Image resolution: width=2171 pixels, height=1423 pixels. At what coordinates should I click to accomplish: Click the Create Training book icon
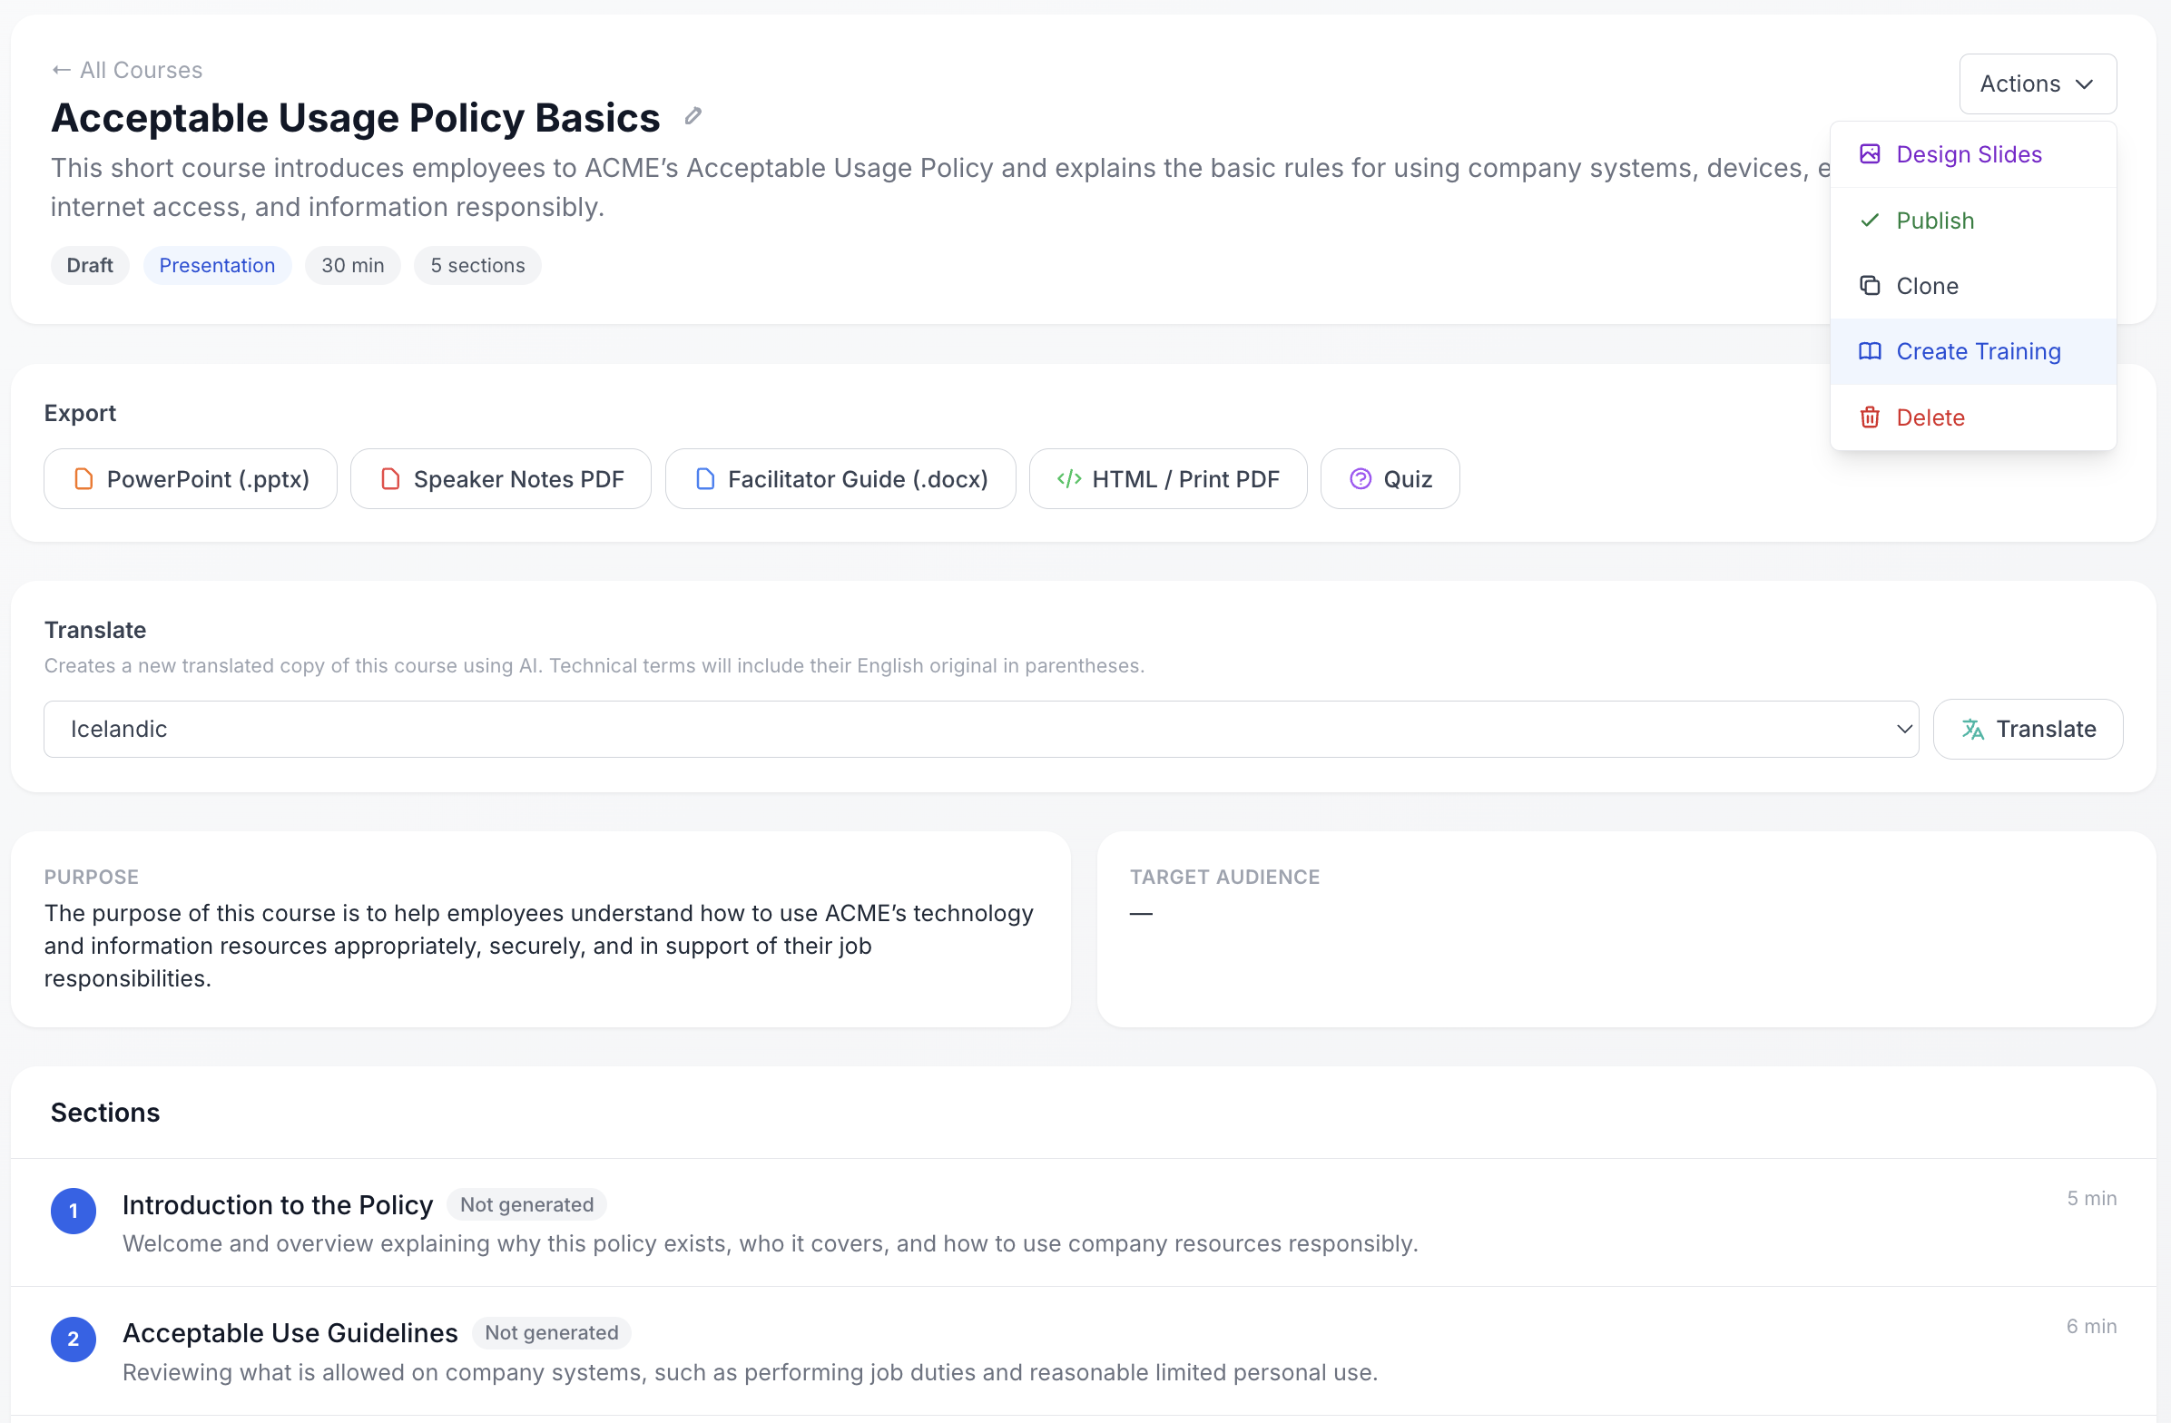click(1870, 351)
